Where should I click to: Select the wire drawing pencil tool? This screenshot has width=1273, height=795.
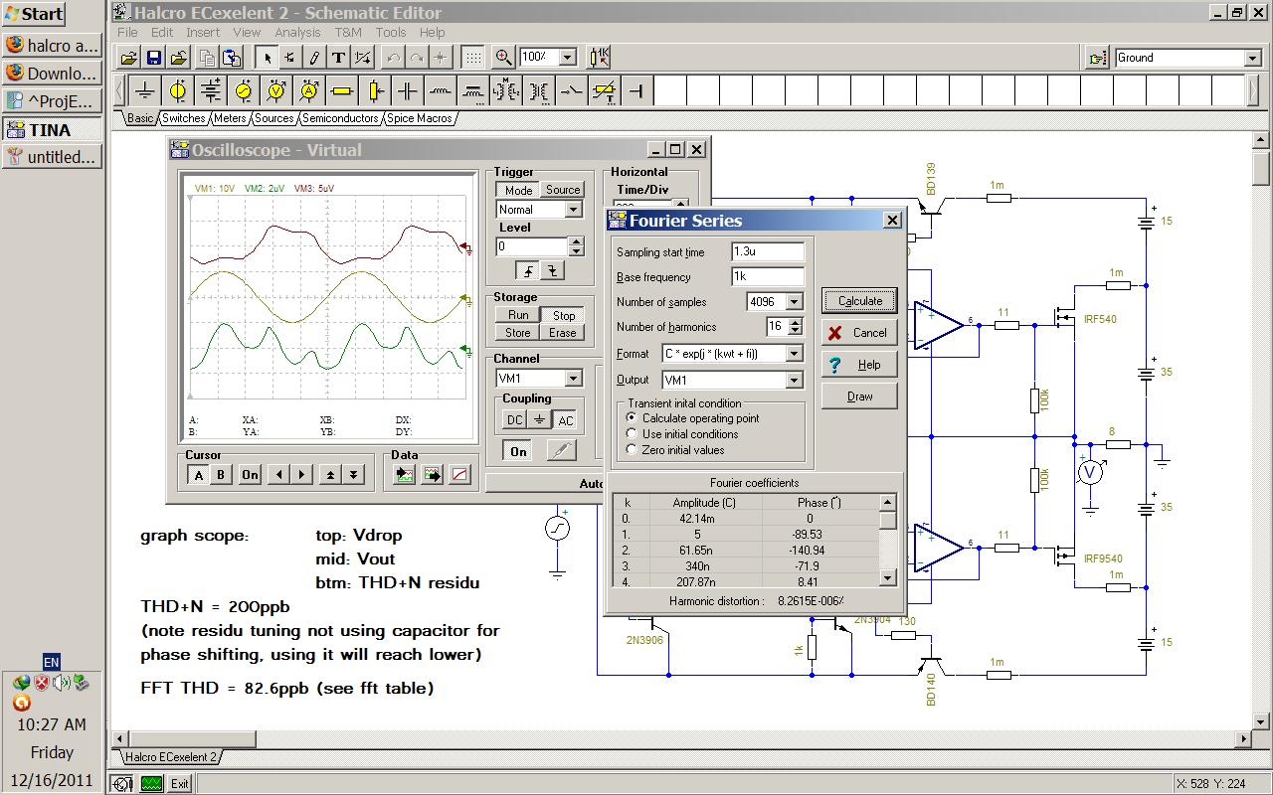314,58
